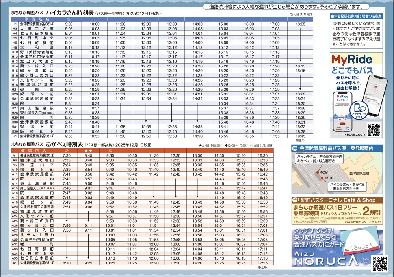The width and height of the screenshot is (394, 277).
Task: Click the スマホでバスを呼出 circular phone icon
Action: point(359,110)
